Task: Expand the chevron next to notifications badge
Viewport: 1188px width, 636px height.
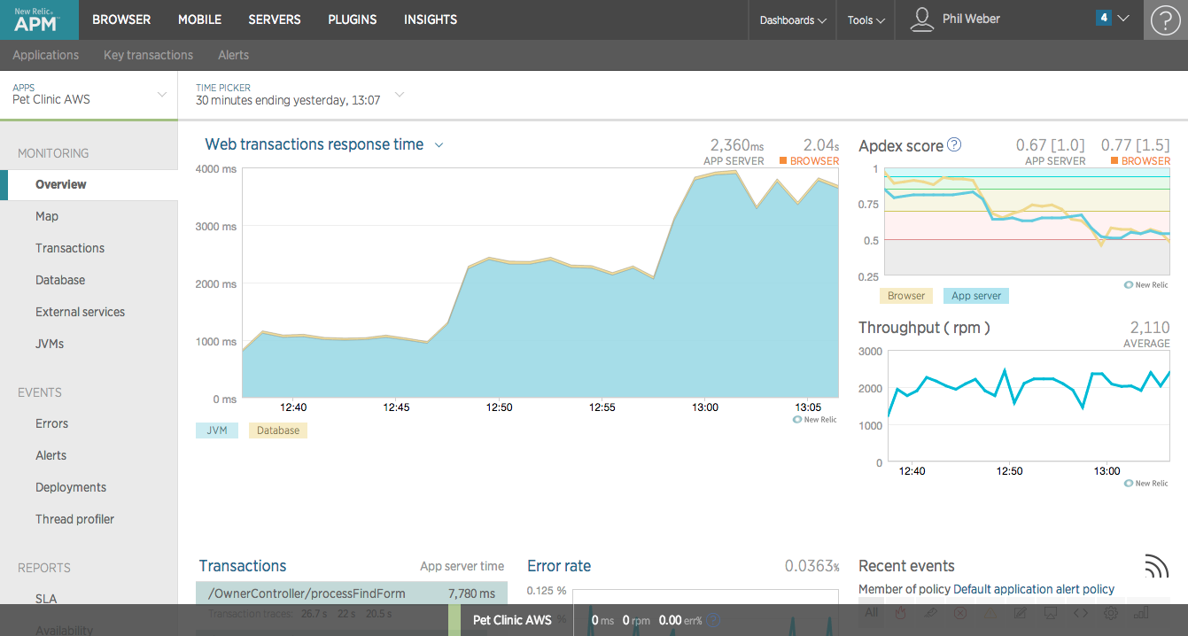Action: [1123, 19]
